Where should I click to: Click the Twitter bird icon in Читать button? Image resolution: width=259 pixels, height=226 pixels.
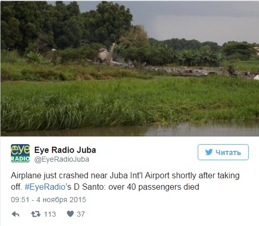click(x=209, y=152)
